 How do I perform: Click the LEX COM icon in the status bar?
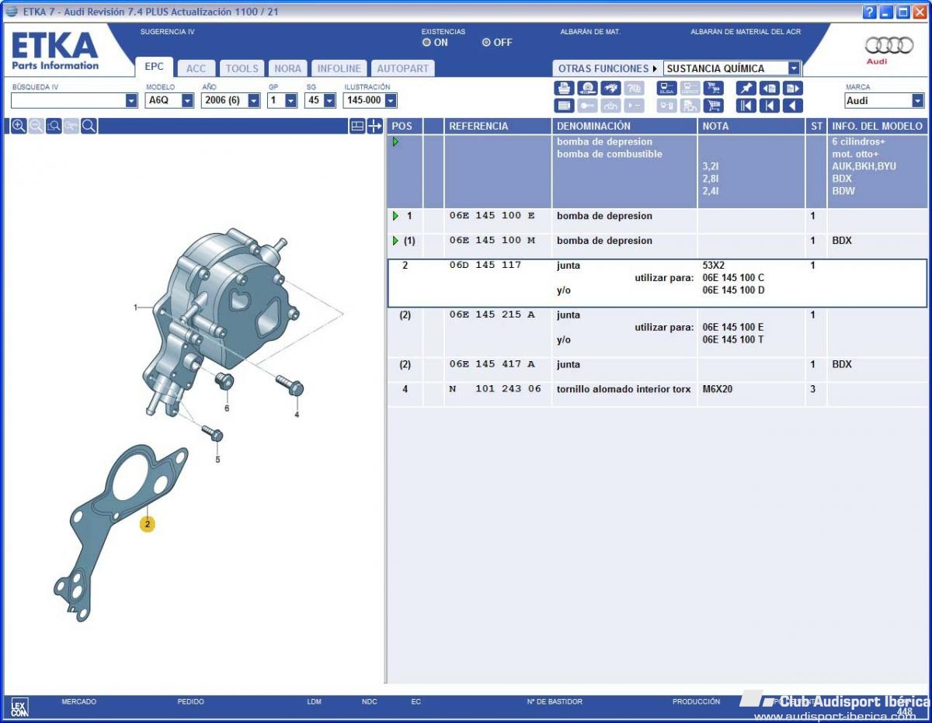pyautogui.click(x=19, y=707)
